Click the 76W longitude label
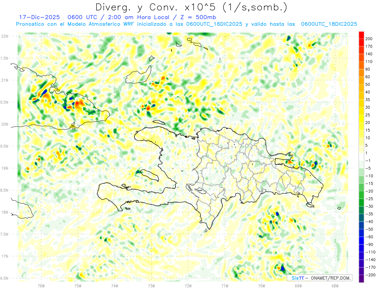 click(41, 286)
